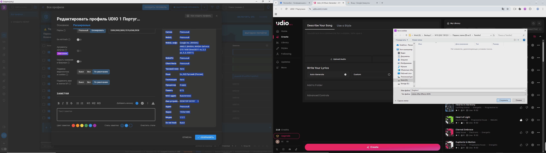This screenshot has height=153, width=546.
Task: Insert a numbered list in the note
Action: [x=82, y=103]
